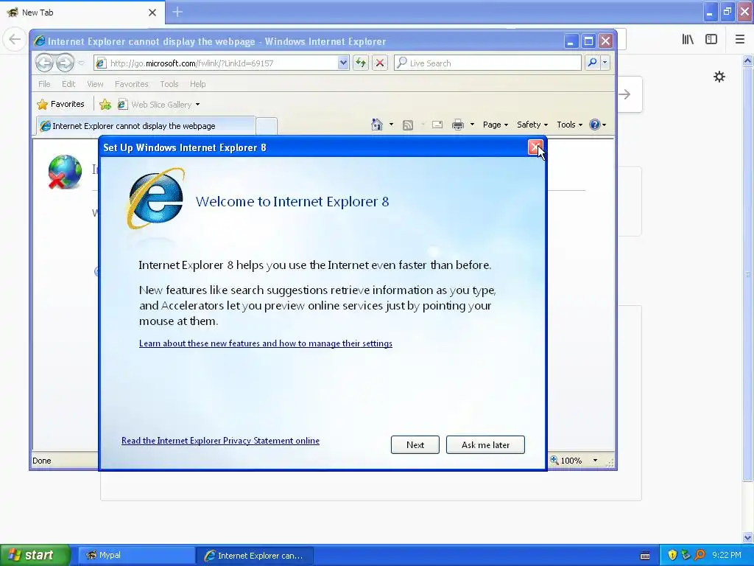
Task: Open the Tools menu in IE menu bar
Action: [x=169, y=84]
